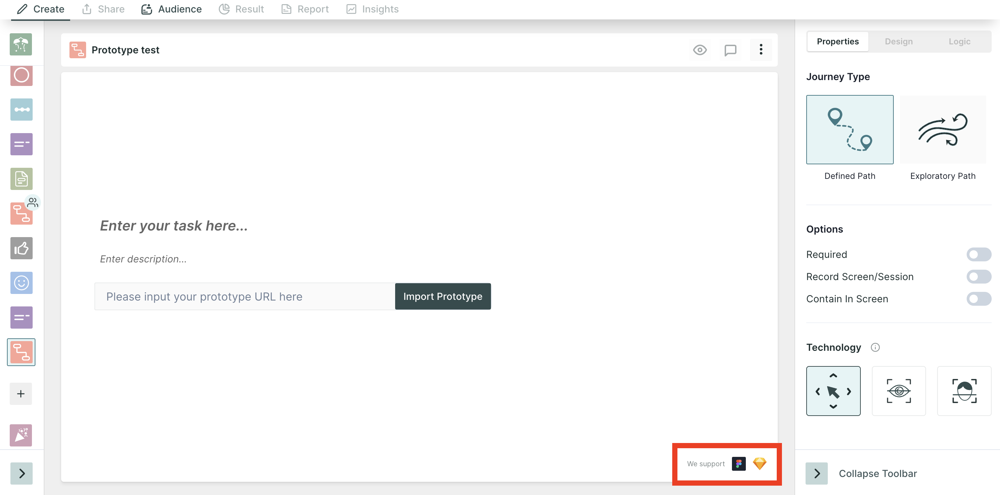Click the 'We support' text
This screenshot has height=495, width=1000.
point(706,464)
